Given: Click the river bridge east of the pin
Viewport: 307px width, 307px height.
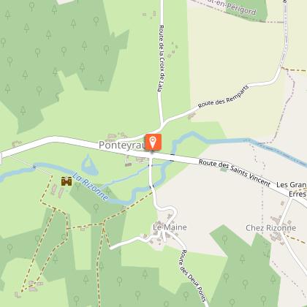Looking at the screenshot, I should (x=173, y=157).
